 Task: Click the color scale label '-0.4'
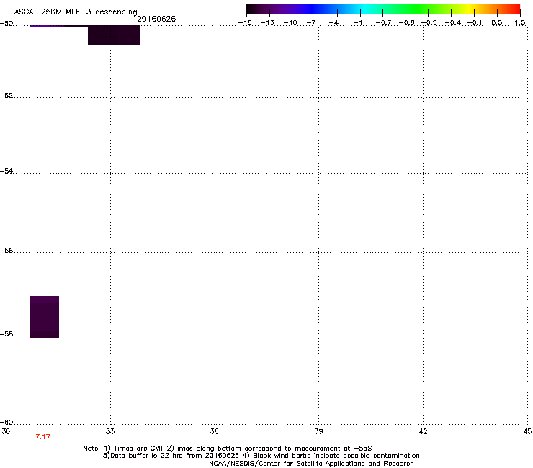(453, 23)
